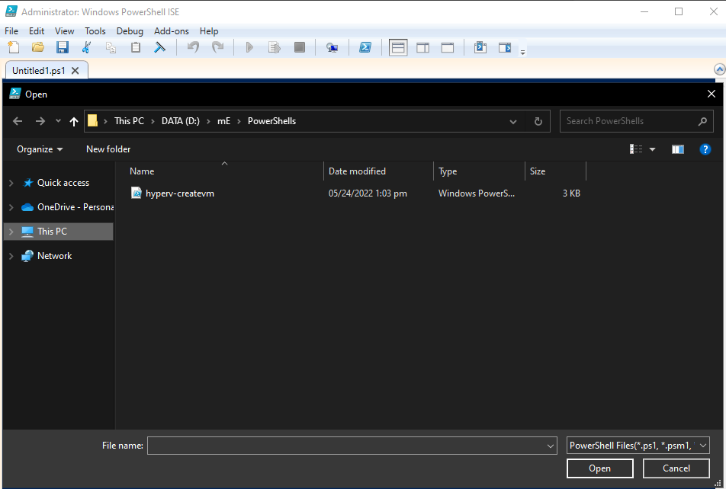Click Show Command Window icon
The image size is (726, 489).
(x=480, y=47)
